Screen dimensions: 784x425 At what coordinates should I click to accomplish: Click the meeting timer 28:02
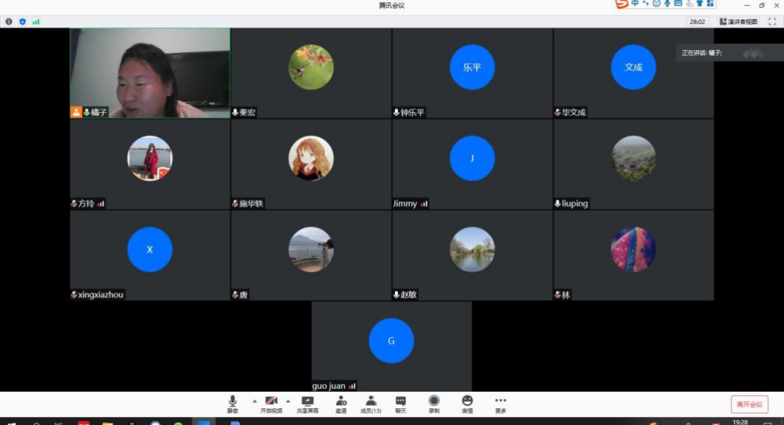(x=697, y=22)
